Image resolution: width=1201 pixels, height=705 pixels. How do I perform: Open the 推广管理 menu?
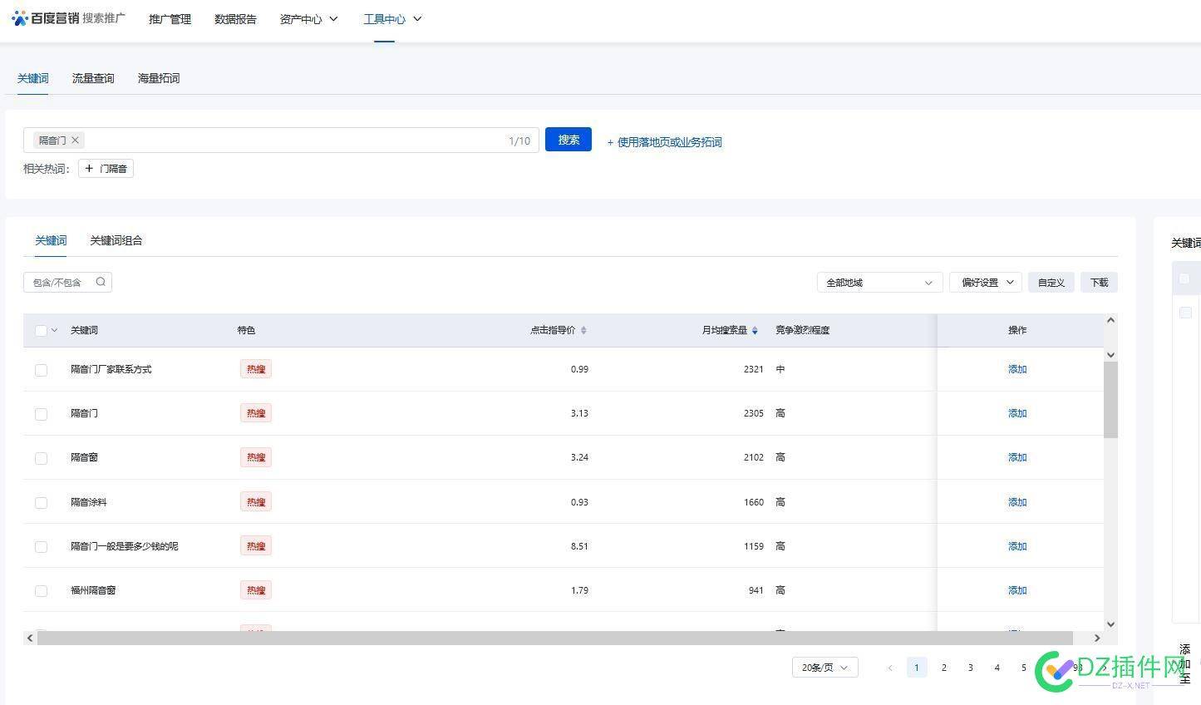tap(170, 19)
